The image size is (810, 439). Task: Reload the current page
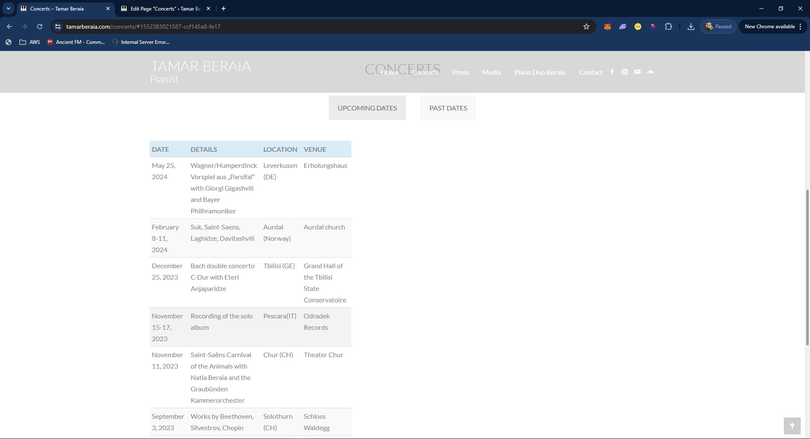click(40, 27)
